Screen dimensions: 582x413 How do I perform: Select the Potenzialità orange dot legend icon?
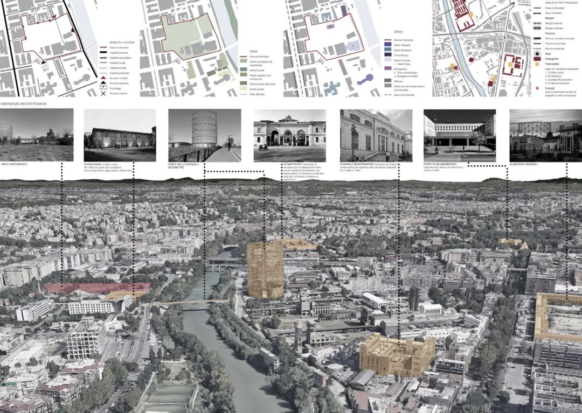(537, 63)
